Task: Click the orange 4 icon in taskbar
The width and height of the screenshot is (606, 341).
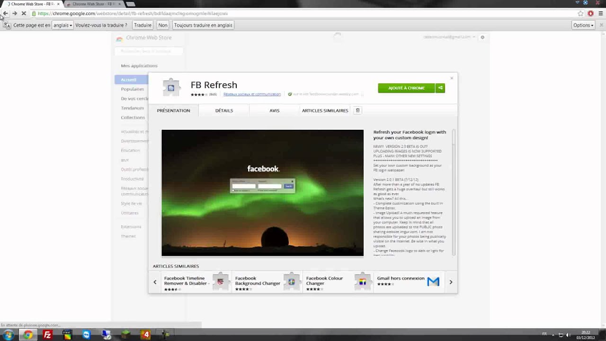Action: [x=146, y=335]
